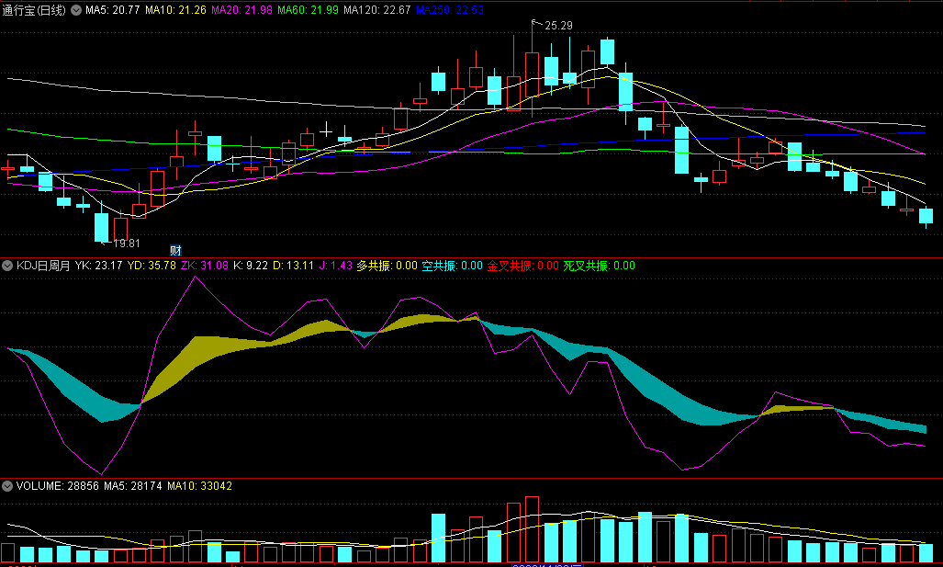Image resolution: width=943 pixels, height=567 pixels.
Task: Click the YK: 23.17 value
Action: point(98,266)
